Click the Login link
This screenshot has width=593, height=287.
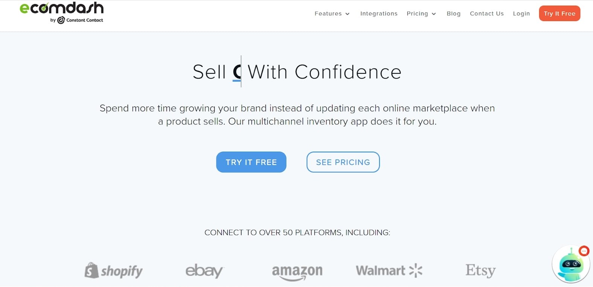(521, 14)
